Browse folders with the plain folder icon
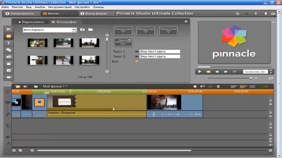This screenshot has height=158, width=282. [x=90, y=29]
